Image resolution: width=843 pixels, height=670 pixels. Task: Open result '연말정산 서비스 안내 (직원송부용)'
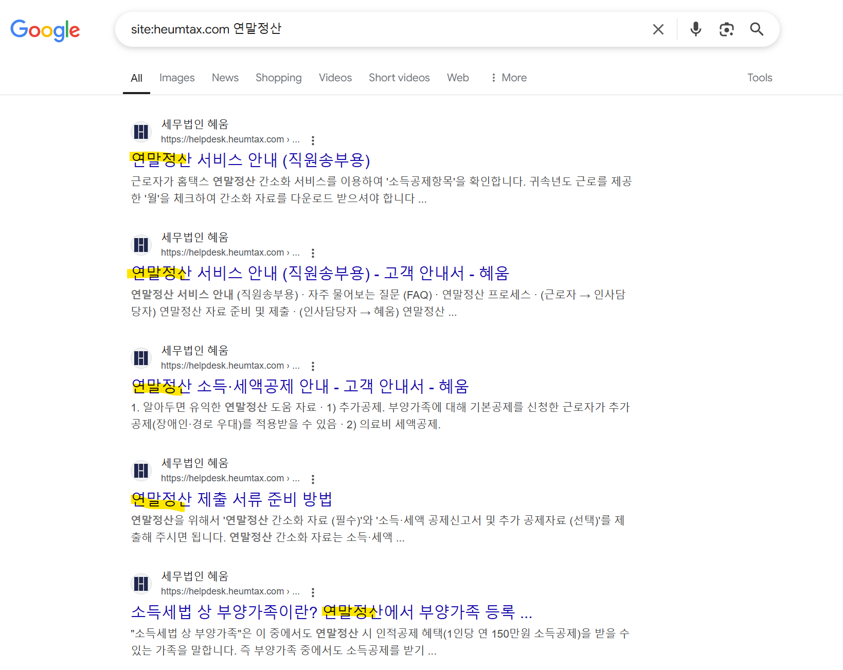click(x=250, y=160)
